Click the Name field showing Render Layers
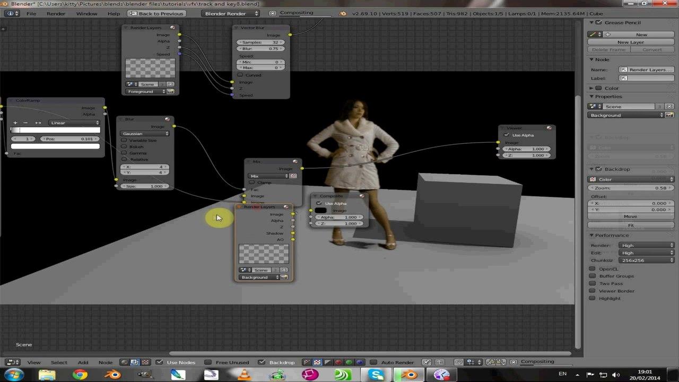The height and width of the screenshot is (382, 679). [647, 70]
